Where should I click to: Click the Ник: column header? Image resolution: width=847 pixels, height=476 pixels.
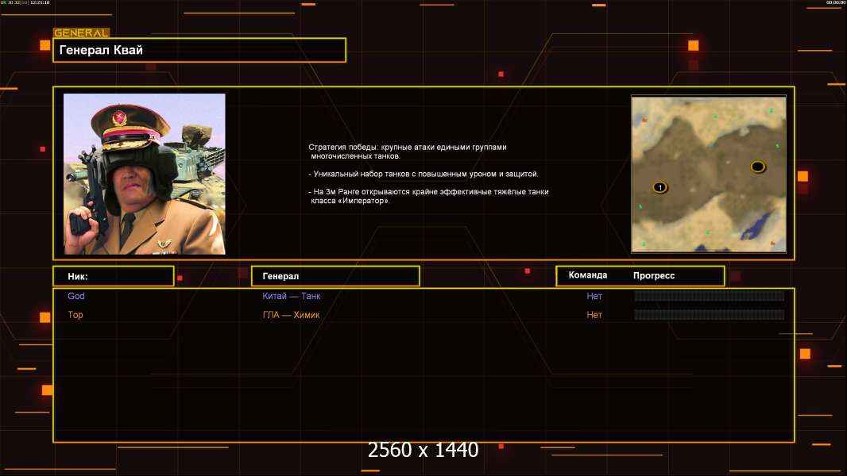(x=113, y=276)
